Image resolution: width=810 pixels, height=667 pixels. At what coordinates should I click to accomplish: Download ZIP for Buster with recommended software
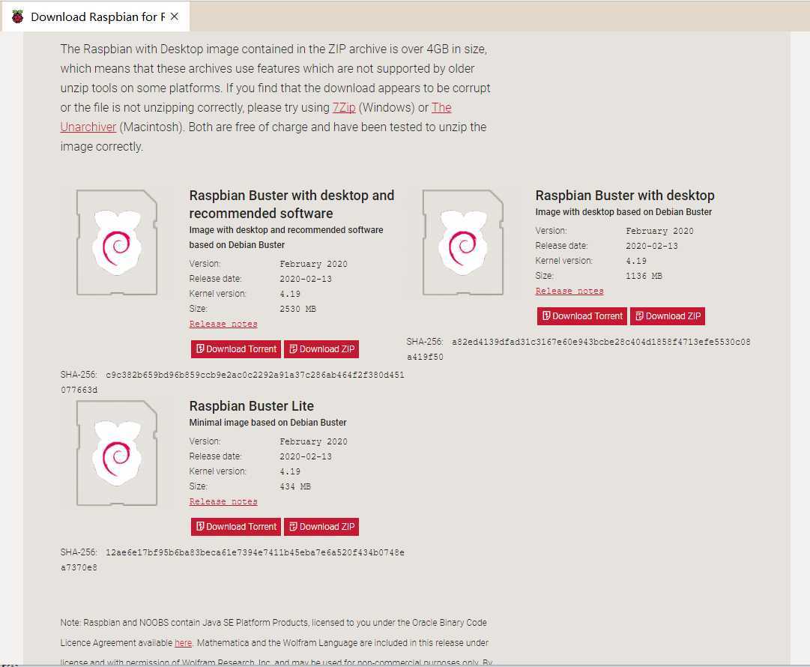tap(321, 349)
